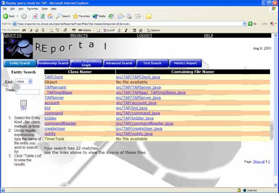
Task: Open the Metrics Report tab
Action: [x=186, y=63]
